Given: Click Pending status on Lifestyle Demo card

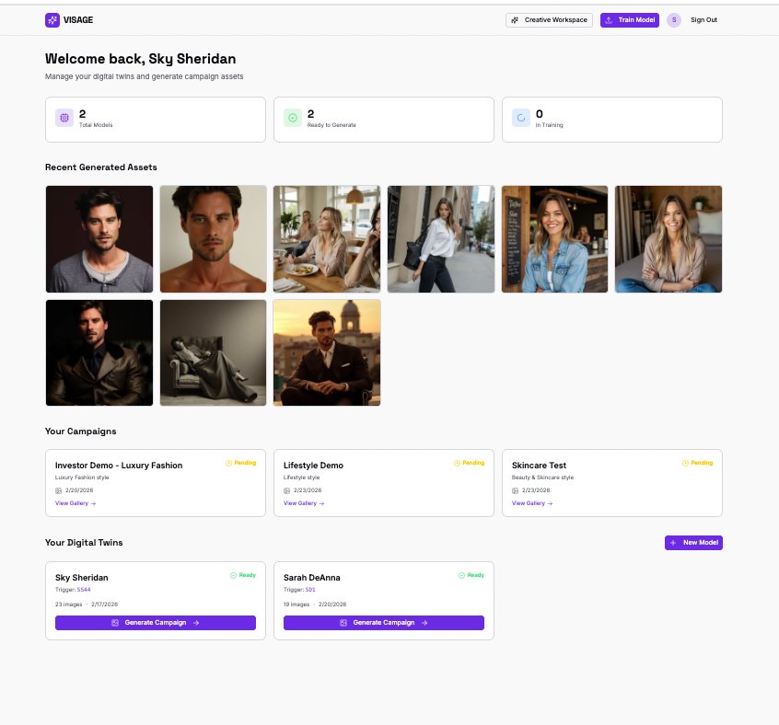Looking at the screenshot, I should coord(469,463).
